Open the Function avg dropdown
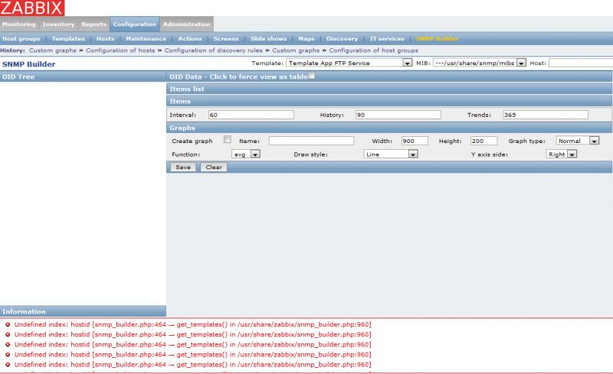Viewport: 613px width, 374px height. click(246, 154)
